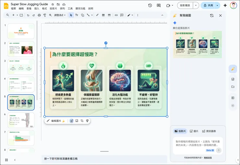Screen dimensions: 240x165
Task: Open the zoom level dropdown
Action: (x=60, y=15)
